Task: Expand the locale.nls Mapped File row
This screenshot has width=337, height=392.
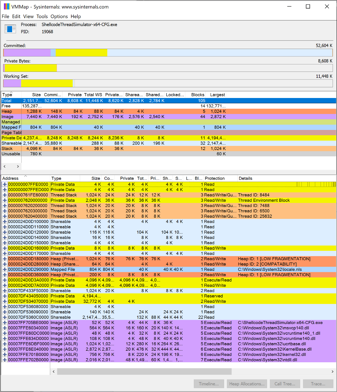Action: [x=5, y=269]
